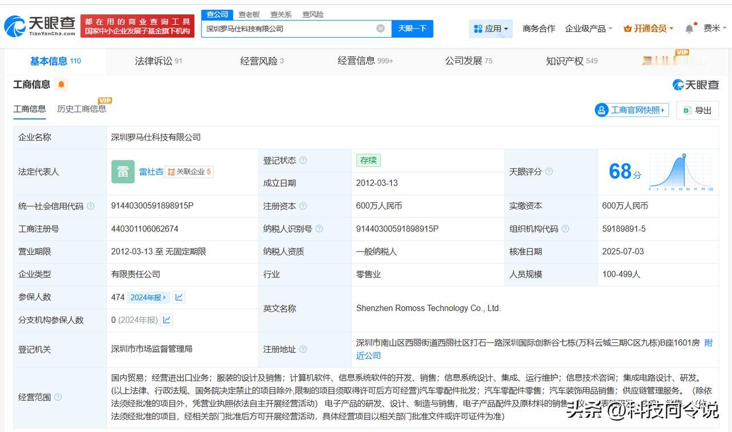The width and height of the screenshot is (732, 432).
Task: Open the 经营信息 tab
Action: (365, 61)
